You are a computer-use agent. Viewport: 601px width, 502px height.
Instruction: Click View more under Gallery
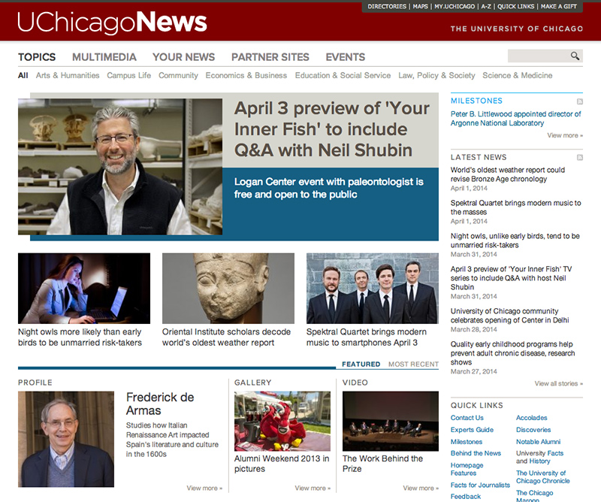click(313, 488)
